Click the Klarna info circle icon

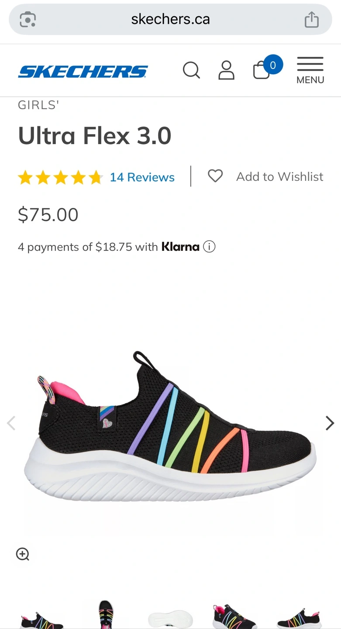[210, 247]
